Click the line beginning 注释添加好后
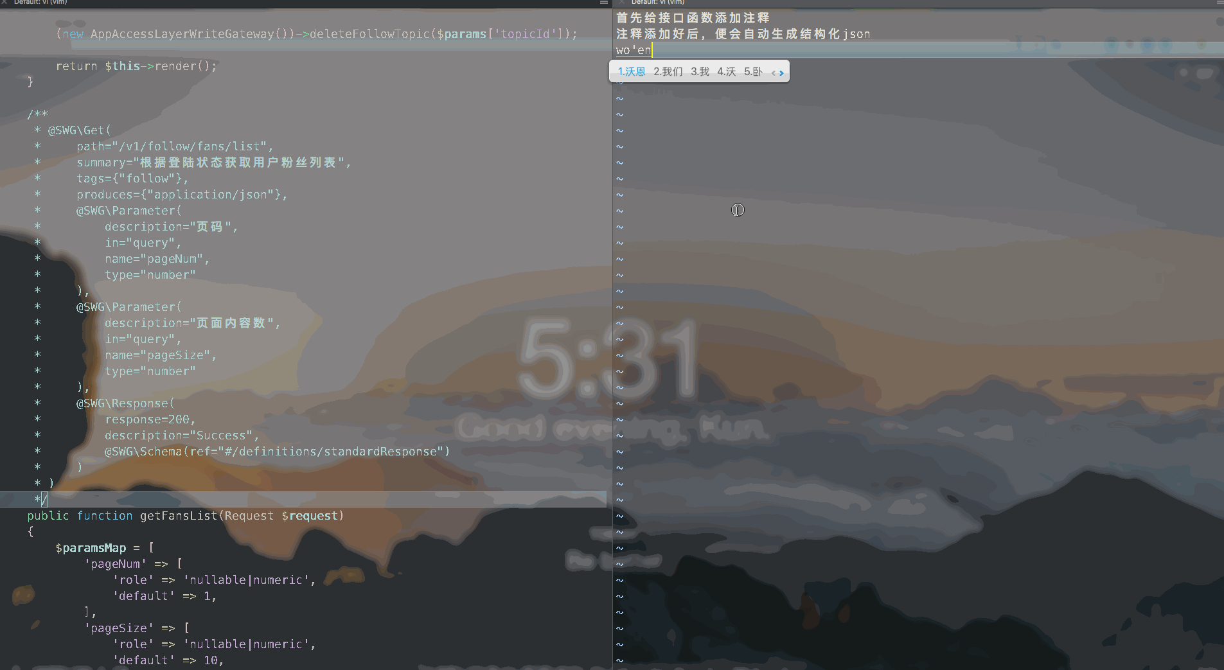The height and width of the screenshot is (670, 1224). coord(743,34)
